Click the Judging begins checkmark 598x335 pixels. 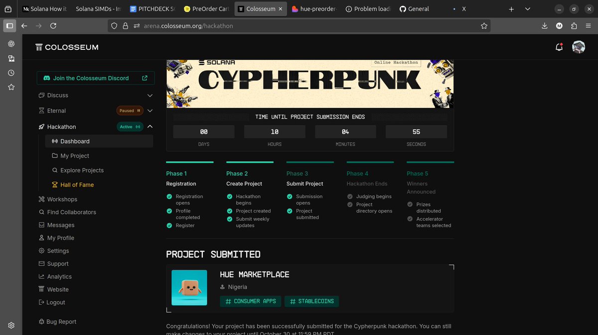point(350,197)
